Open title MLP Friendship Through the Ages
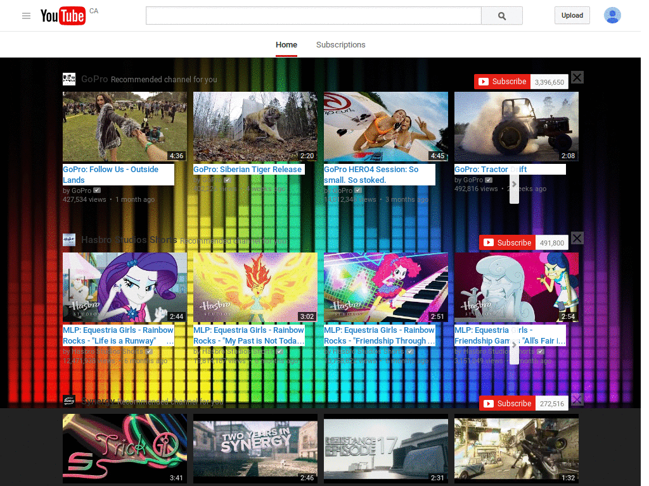Screen dimensions: 649x486 coord(380,335)
